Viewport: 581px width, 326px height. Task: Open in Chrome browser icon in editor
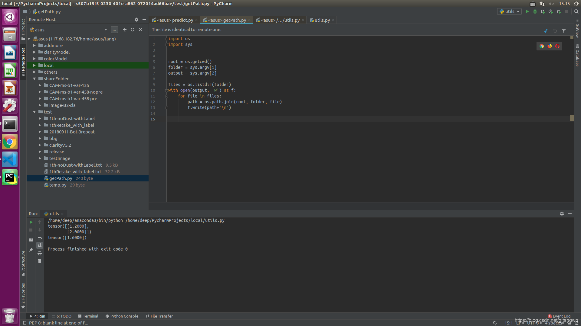click(x=542, y=46)
